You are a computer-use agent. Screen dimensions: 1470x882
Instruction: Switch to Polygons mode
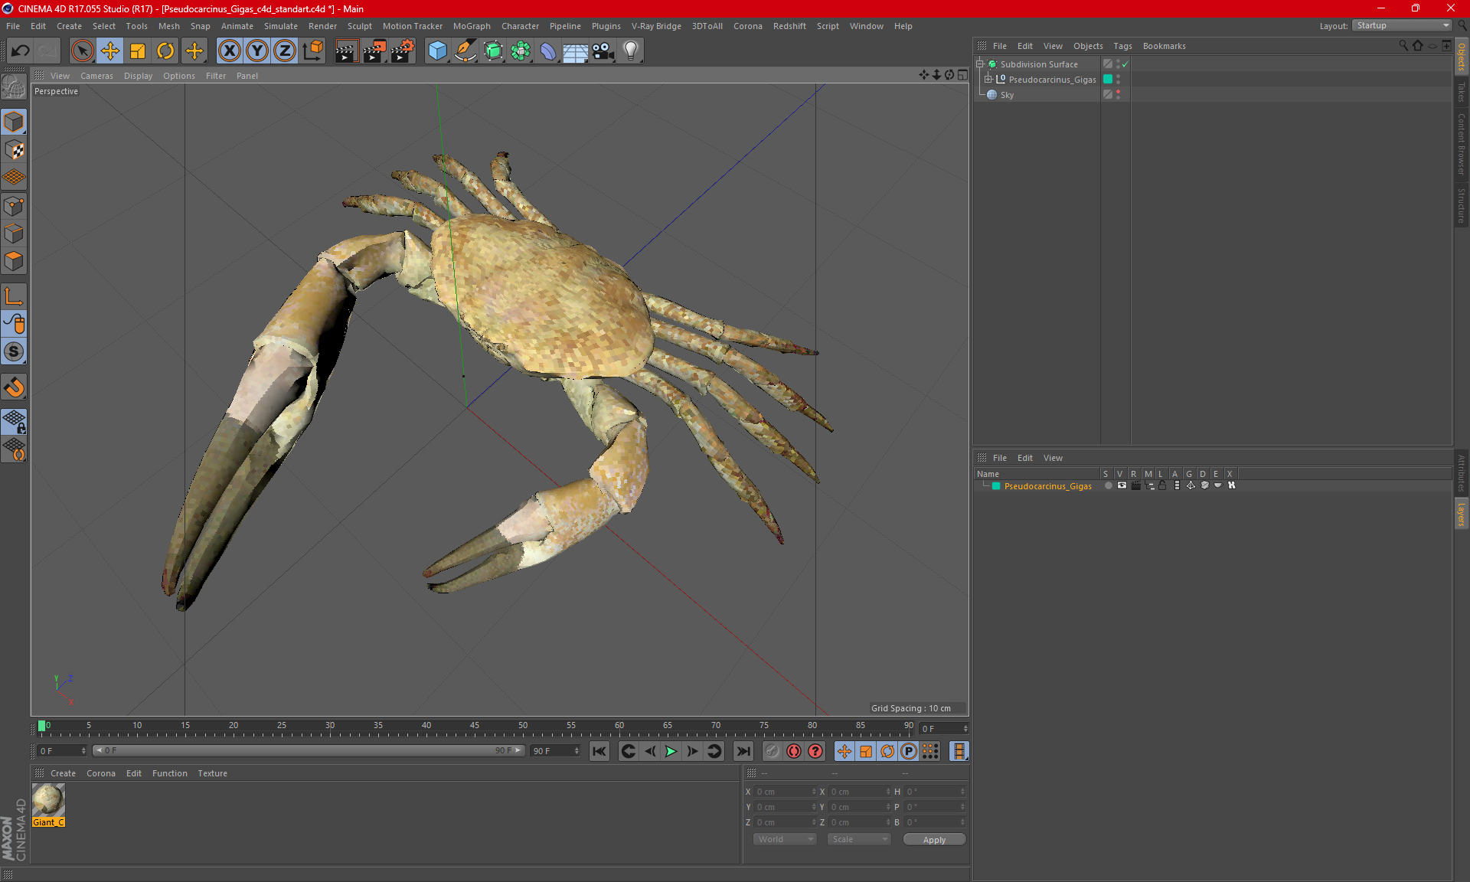tap(14, 261)
